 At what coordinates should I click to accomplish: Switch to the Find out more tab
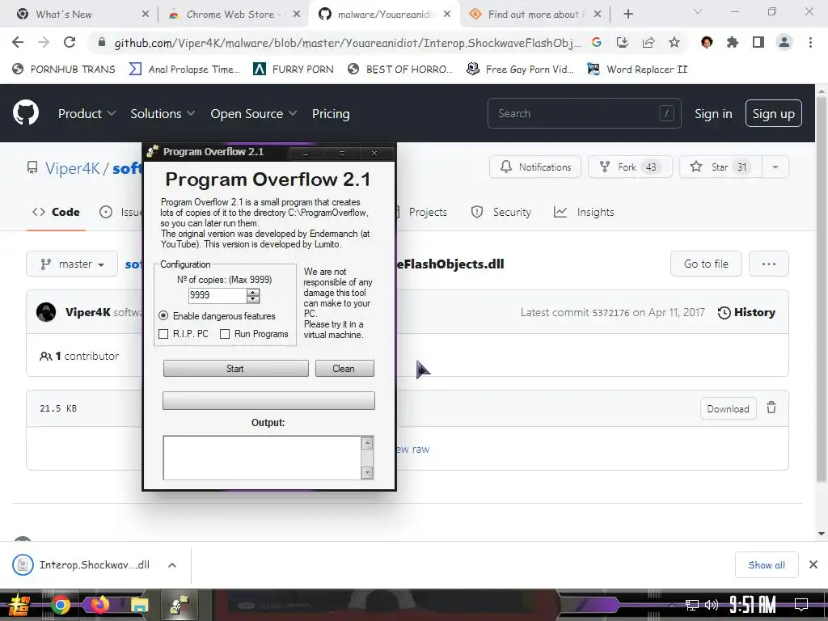tap(537, 15)
